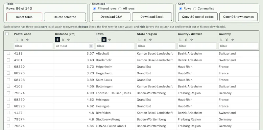This screenshot has width=263, height=130.
Task: Hide the County / district column
Action: coord(191,40)
